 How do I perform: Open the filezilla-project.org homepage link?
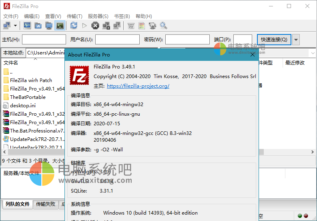pyautogui.click(x=138, y=86)
